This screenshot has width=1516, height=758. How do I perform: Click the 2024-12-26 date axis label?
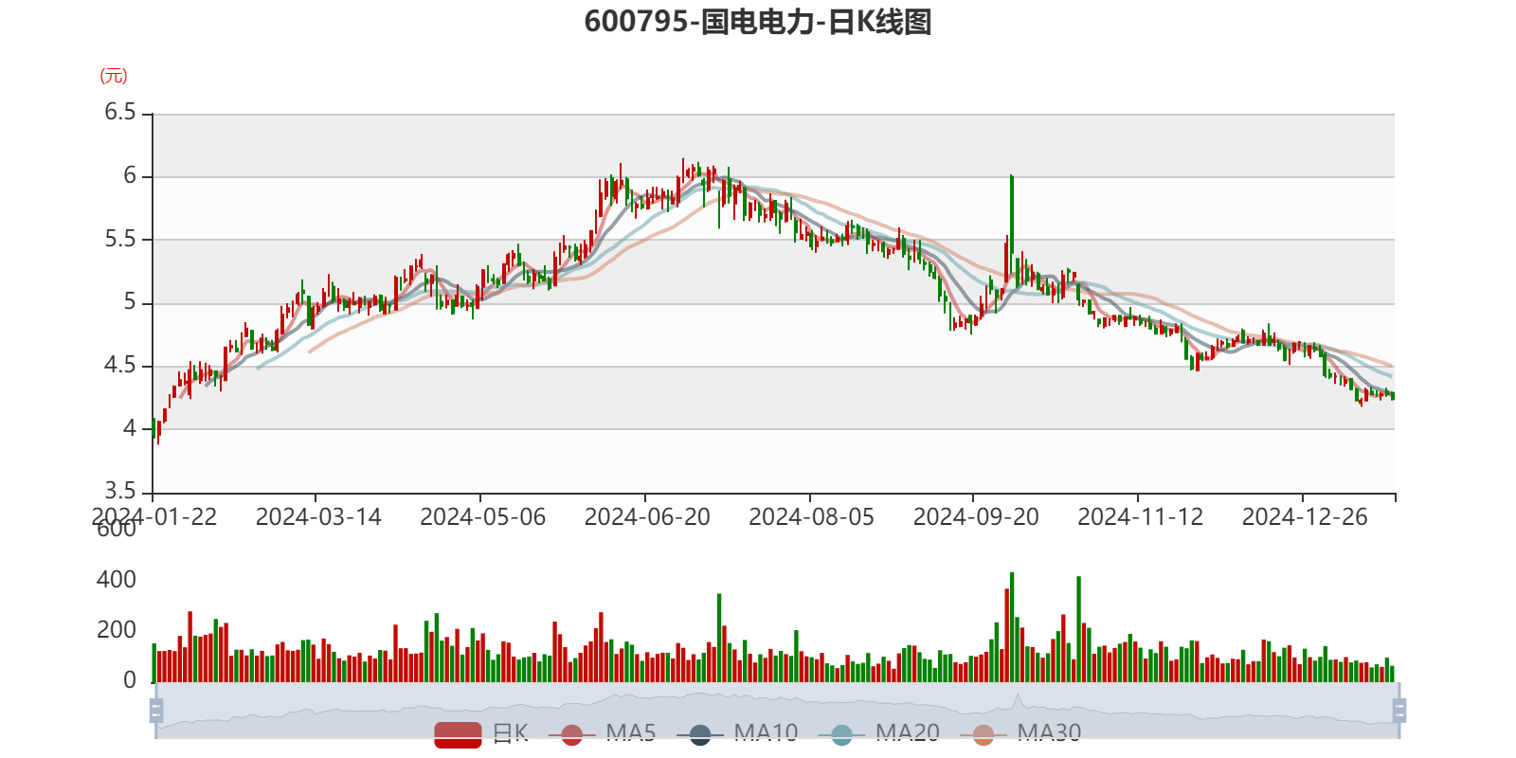[1305, 516]
